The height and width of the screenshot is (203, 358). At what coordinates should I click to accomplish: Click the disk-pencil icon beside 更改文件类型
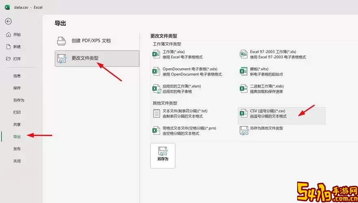tap(62, 58)
